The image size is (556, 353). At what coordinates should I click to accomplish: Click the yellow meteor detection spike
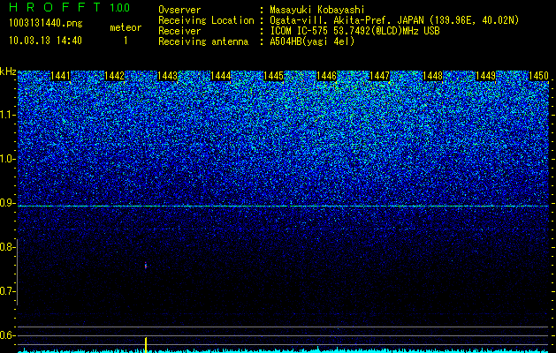point(145,344)
